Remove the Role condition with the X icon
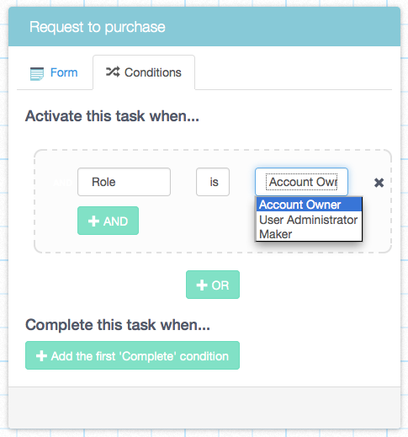 pyautogui.click(x=379, y=183)
